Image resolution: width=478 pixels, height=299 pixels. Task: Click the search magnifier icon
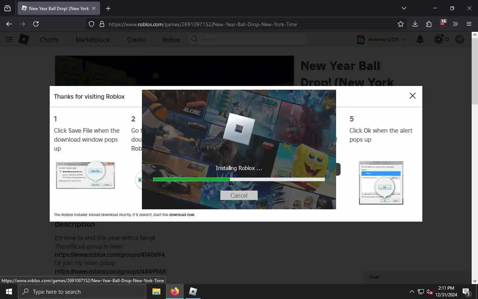[194, 39]
